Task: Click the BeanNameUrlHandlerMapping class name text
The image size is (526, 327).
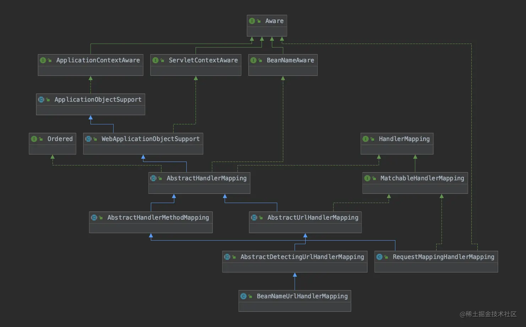Action: pyautogui.click(x=302, y=296)
